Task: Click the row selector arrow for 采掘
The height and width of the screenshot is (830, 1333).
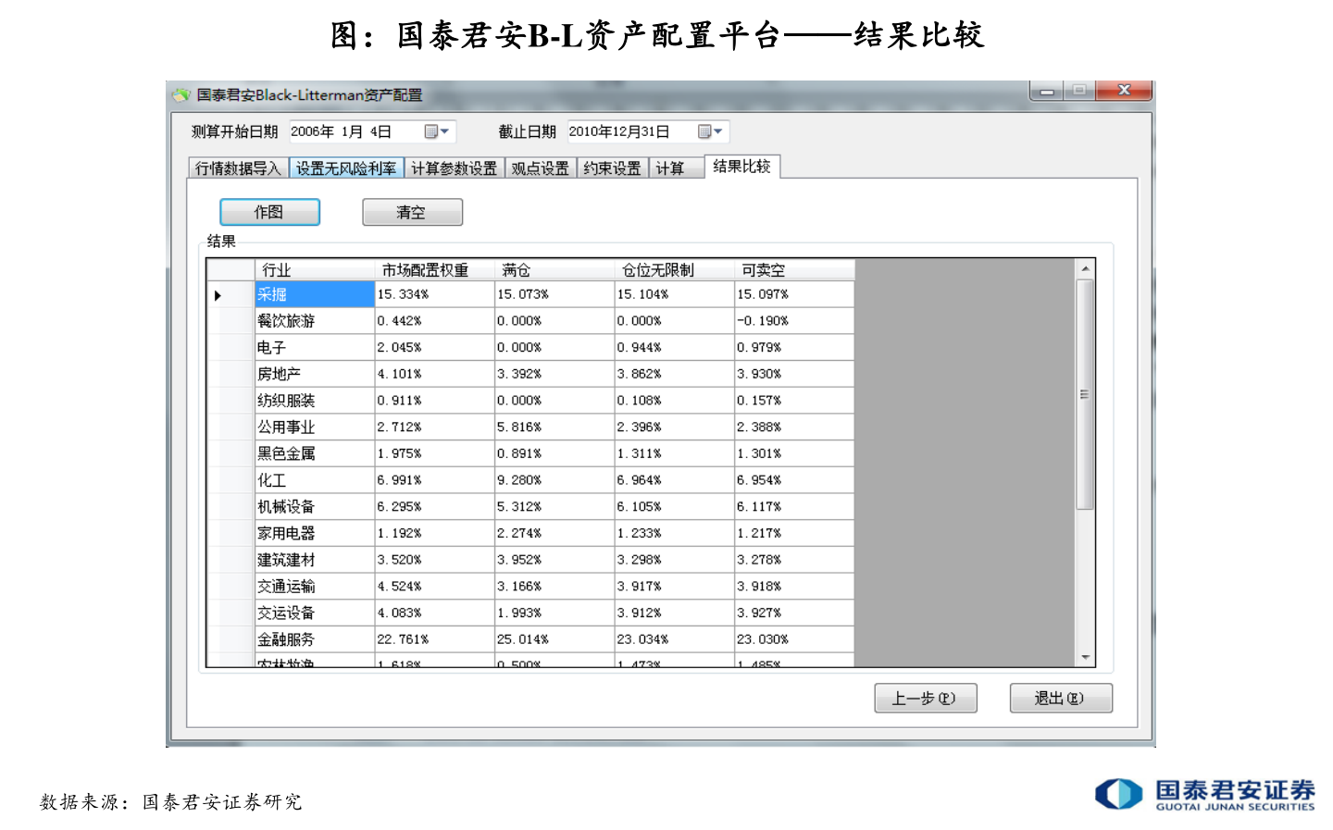Action: 230,295
